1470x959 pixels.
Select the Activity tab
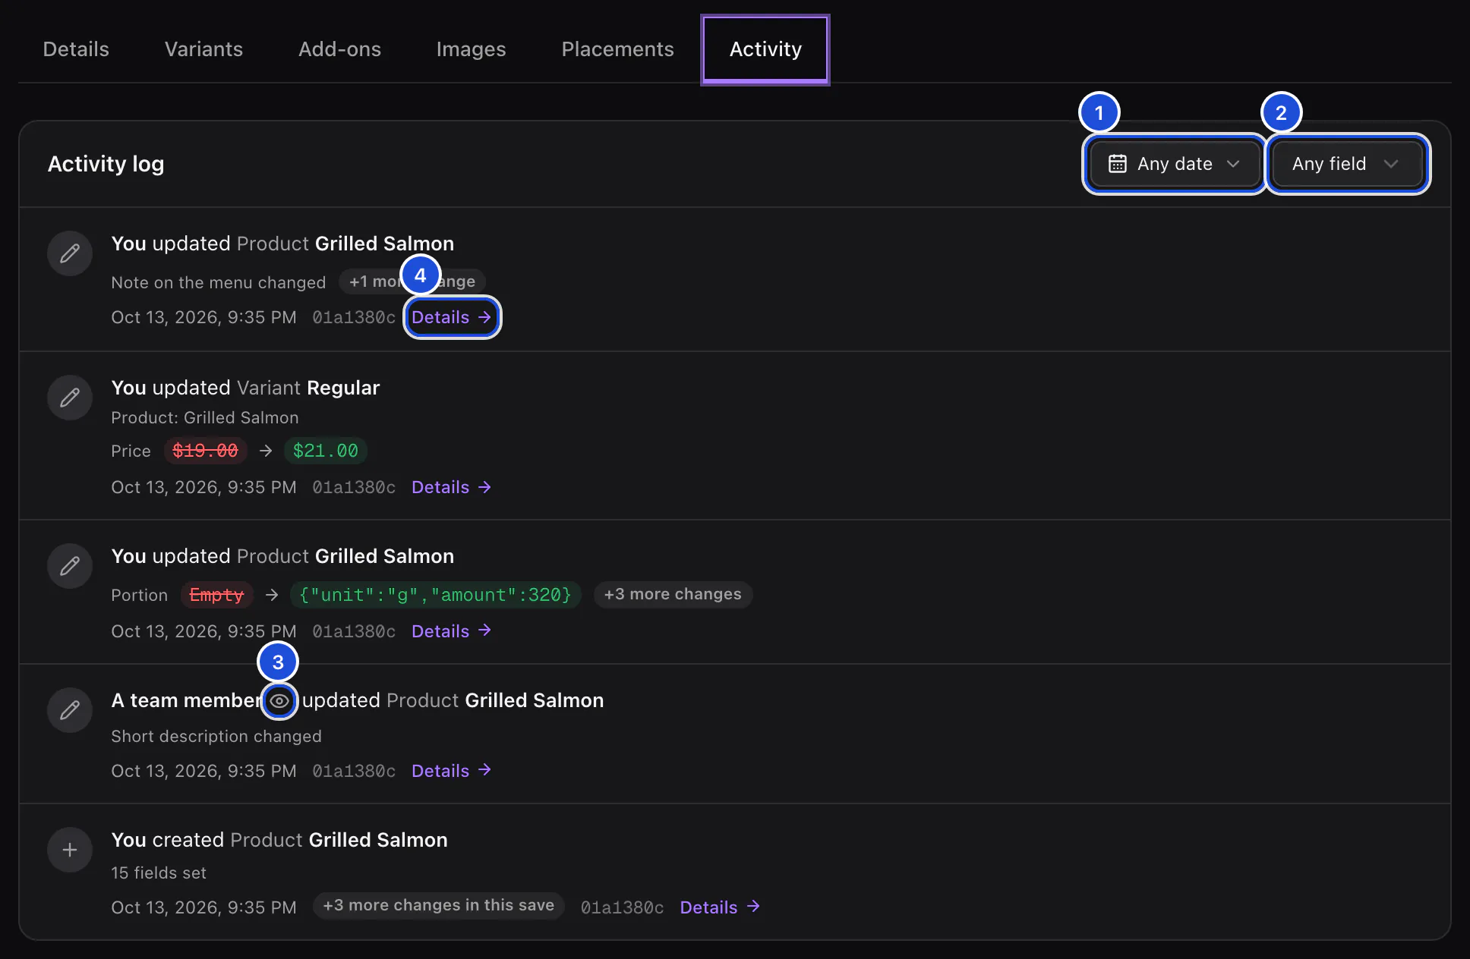pyautogui.click(x=765, y=49)
